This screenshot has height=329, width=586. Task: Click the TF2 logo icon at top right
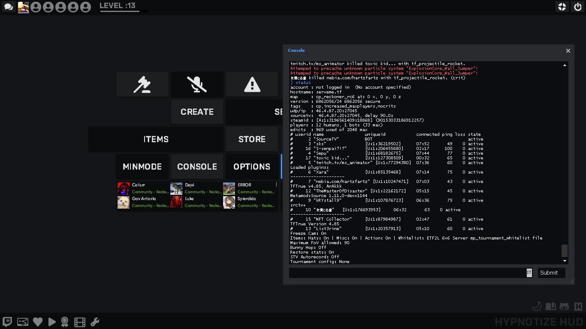pyautogui.click(x=562, y=7)
